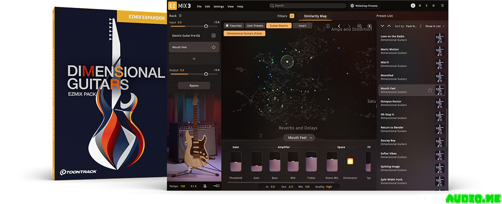This screenshot has height=204, width=502.
Task: Open the View menu
Action: [x=231, y=7]
